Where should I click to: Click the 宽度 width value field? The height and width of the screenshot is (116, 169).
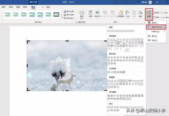(164, 17)
